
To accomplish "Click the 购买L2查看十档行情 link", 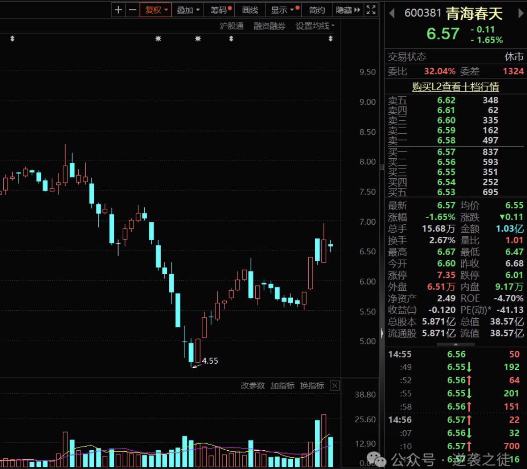I will (455, 87).
